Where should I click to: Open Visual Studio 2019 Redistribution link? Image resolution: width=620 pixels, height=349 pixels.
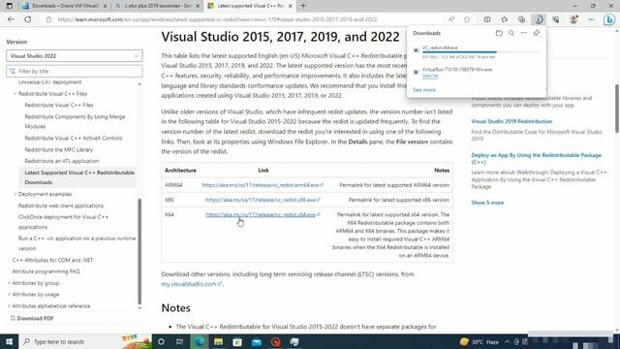(x=511, y=121)
